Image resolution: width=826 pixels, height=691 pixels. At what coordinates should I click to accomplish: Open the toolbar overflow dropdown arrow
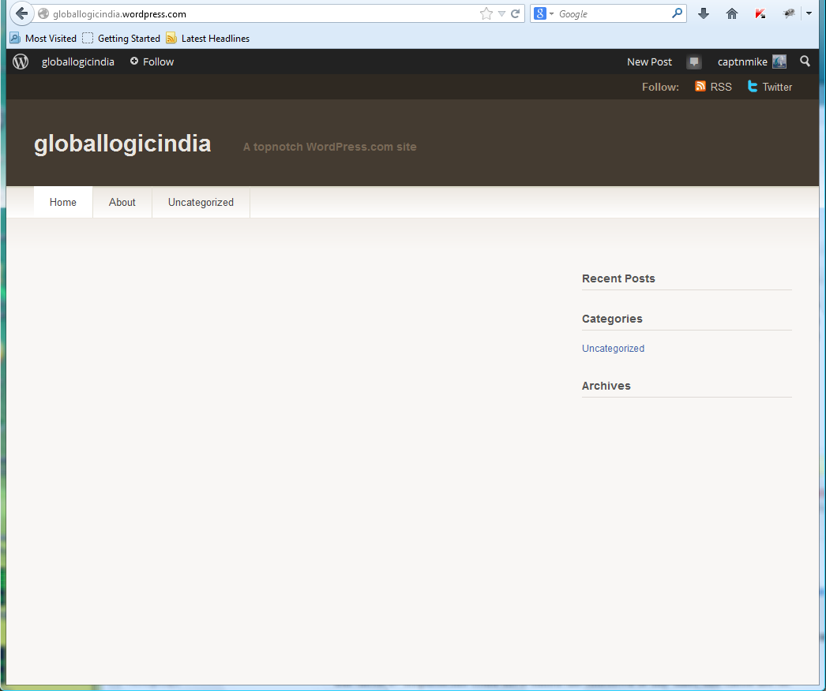[x=809, y=13]
